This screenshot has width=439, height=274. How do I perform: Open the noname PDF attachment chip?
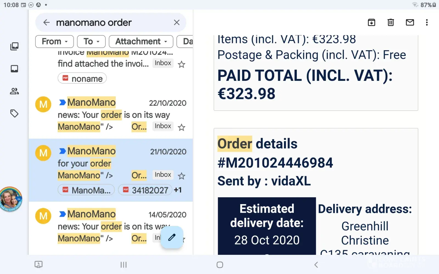coord(82,78)
